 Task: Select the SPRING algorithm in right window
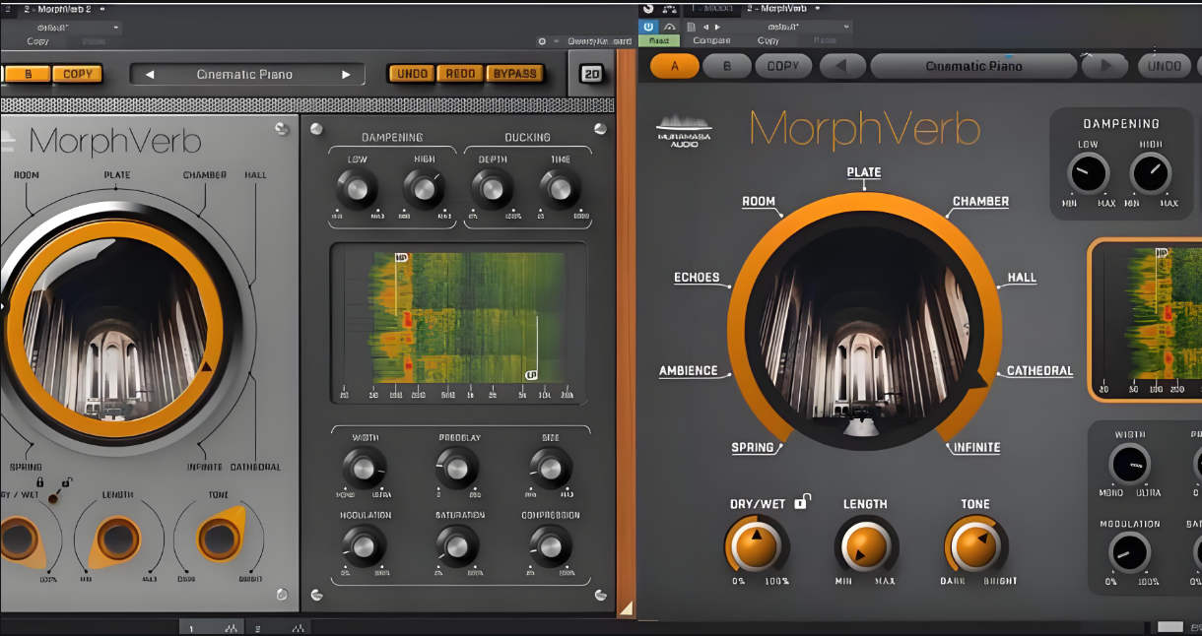coord(753,448)
